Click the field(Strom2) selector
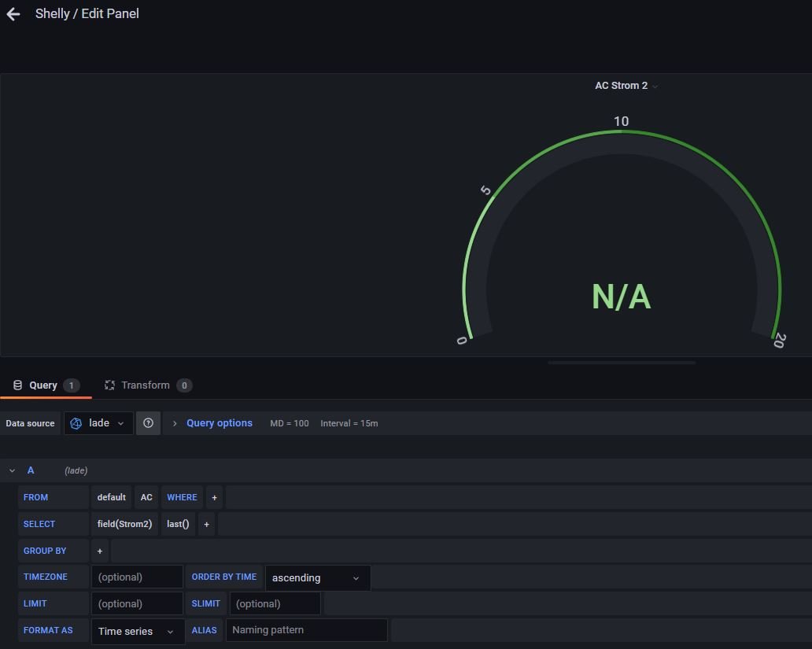This screenshot has height=649, width=812. coord(124,524)
